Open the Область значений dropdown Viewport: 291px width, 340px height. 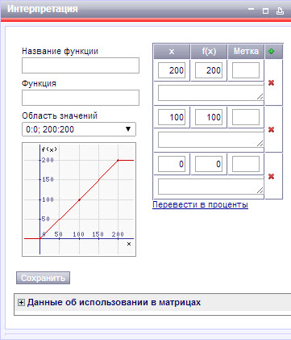[x=79, y=129]
